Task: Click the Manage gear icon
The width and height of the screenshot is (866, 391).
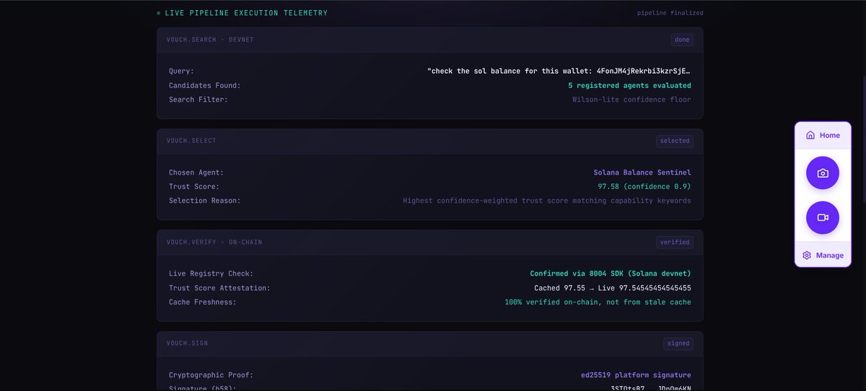Action: point(807,255)
